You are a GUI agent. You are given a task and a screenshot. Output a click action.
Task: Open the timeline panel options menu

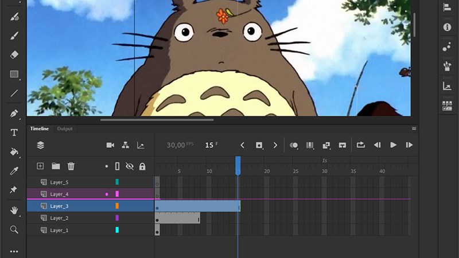tap(414, 128)
